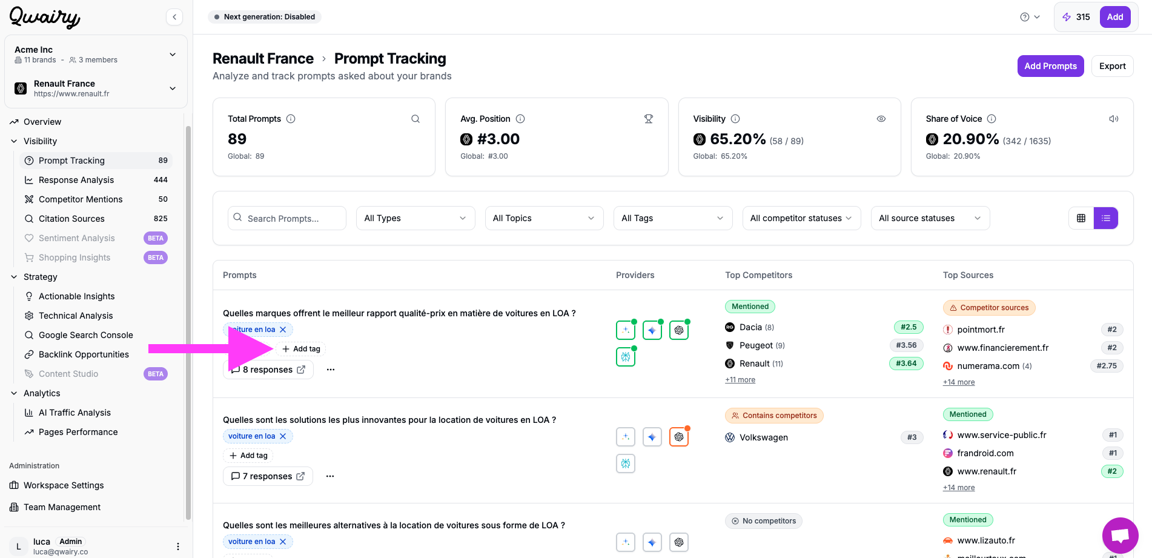Open the All competitor statuses dropdown

coord(801,218)
